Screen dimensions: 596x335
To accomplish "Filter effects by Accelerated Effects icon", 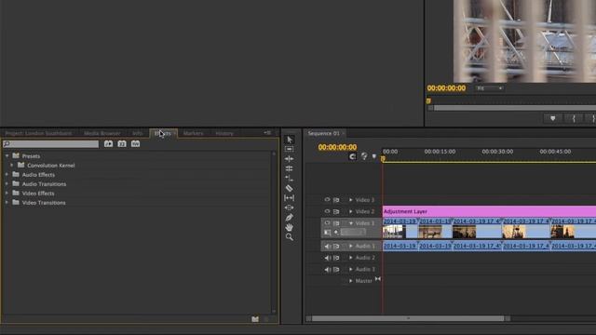I will tap(108, 144).
